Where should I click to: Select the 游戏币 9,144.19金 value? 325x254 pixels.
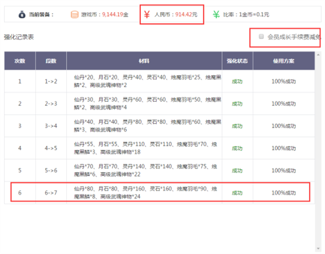(104, 15)
